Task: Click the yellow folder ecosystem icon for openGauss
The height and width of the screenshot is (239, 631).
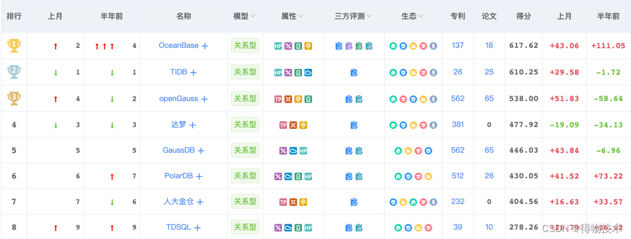Action: [x=423, y=99]
